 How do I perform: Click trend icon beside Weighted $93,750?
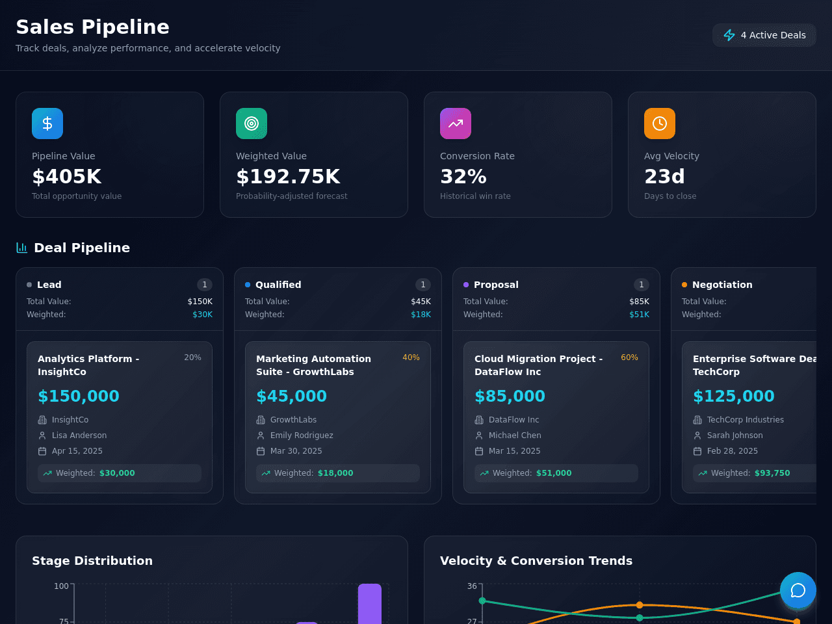pos(703,473)
